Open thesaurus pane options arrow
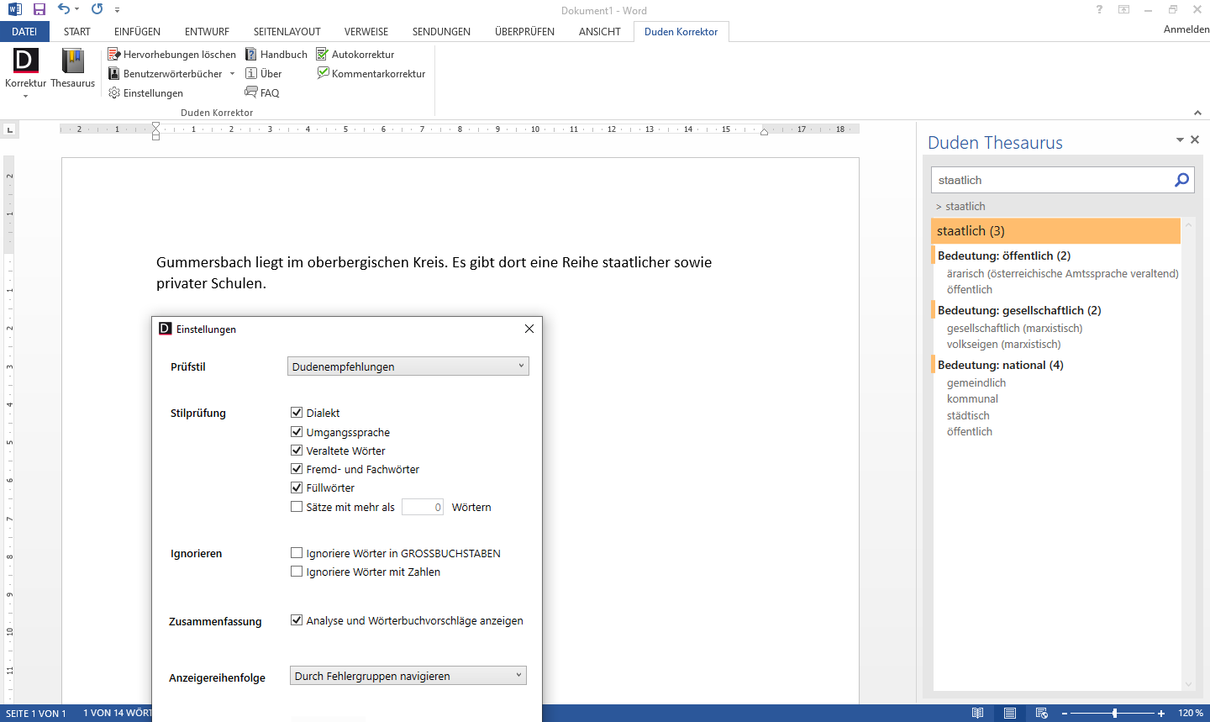Image resolution: width=1210 pixels, height=722 pixels. [x=1180, y=140]
